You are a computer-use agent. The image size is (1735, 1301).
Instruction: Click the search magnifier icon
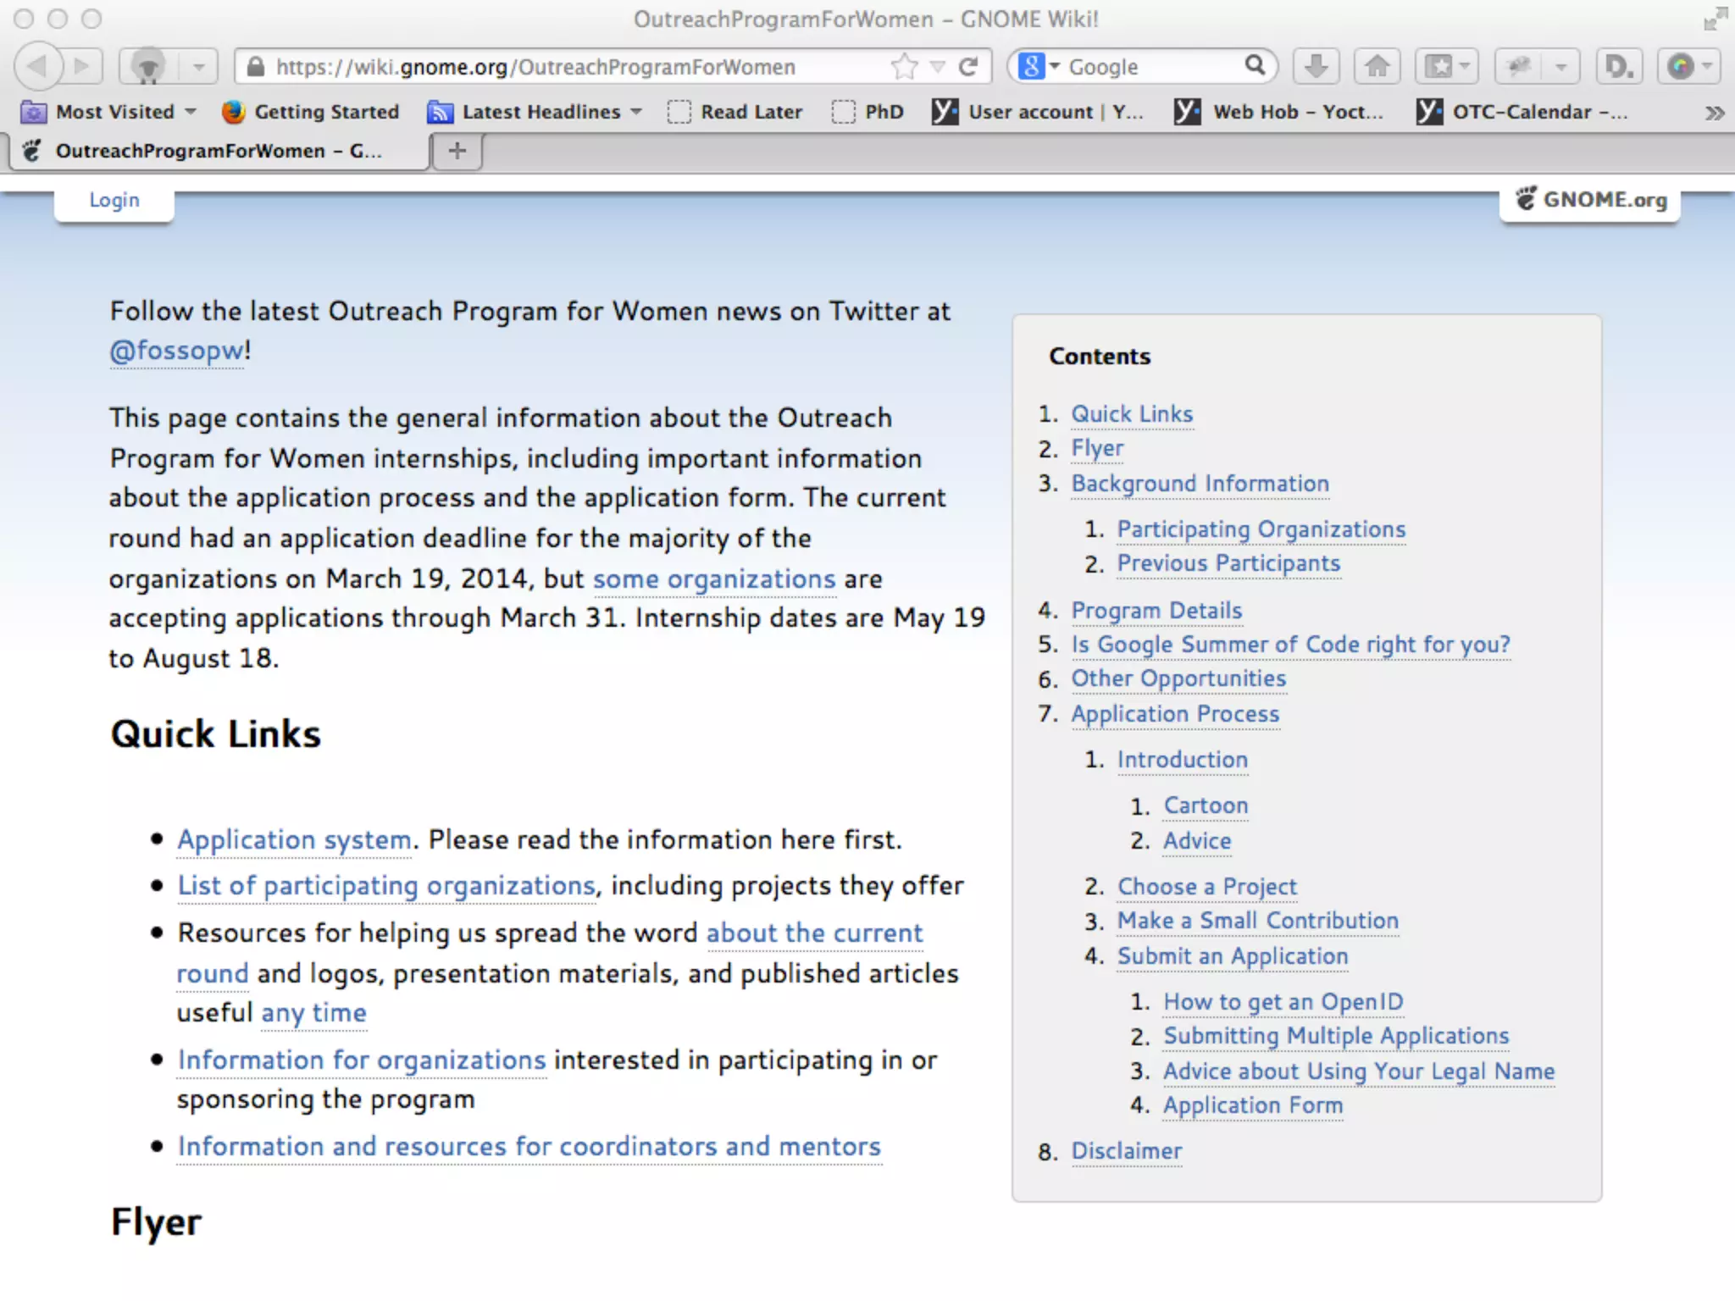click(x=1255, y=65)
